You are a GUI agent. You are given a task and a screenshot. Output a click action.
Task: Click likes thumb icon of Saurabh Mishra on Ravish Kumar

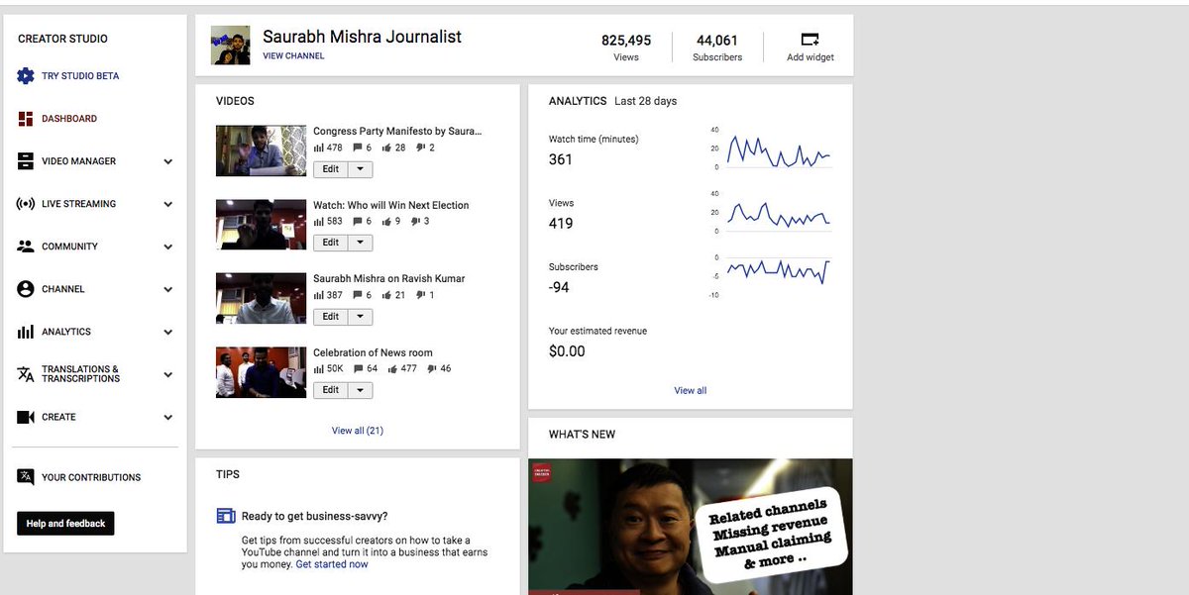pyautogui.click(x=387, y=295)
